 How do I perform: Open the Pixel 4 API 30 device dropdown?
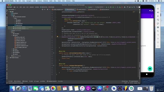[x=100, y=7]
